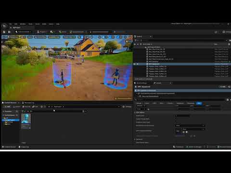Open the File menu
The image size is (231, 173).
coord(11,24)
